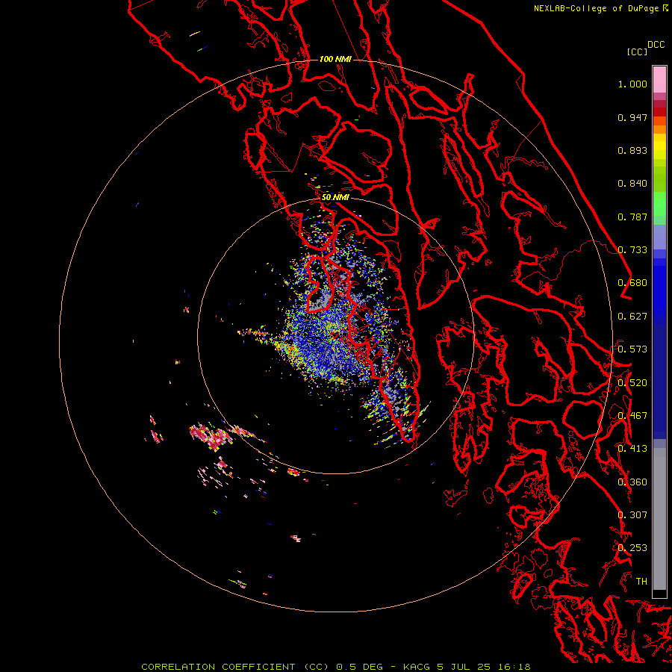Screen dimensions: 672x672
Task: Click the 16:18 timestamp in caption
Action: pyautogui.click(x=514, y=667)
